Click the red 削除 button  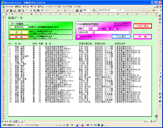click(19, 37)
